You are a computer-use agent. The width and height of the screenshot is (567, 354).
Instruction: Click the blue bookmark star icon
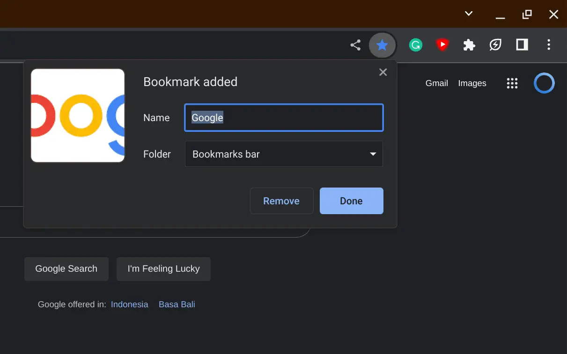click(x=382, y=45)
